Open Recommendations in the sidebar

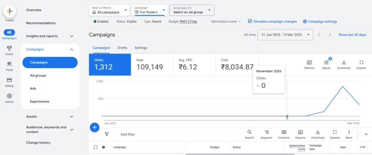41,23
